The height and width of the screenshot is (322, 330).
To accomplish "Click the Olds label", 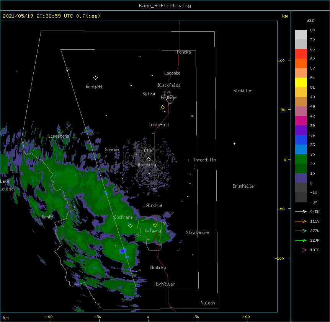I will click(149, 151).
